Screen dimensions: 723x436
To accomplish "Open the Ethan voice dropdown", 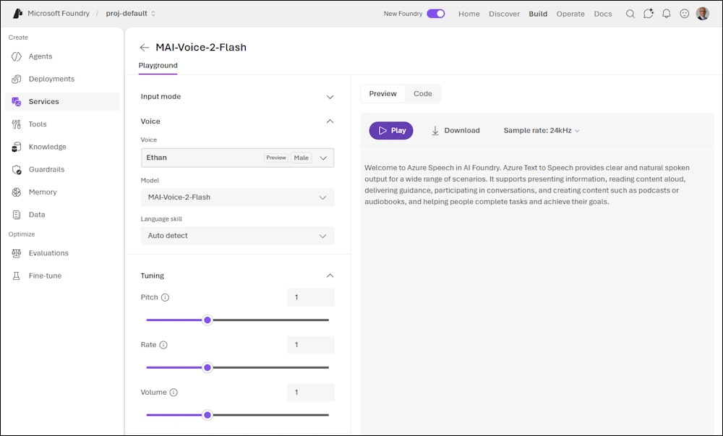I will tap(237, 158).
